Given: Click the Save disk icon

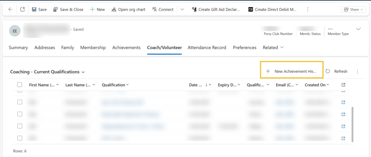Looking at the screenshot, I should [34, 9].
